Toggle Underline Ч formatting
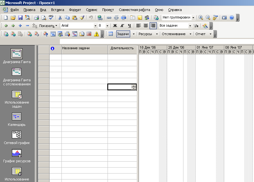The width and height of the screenshot is (254, 182). point(129,26)
